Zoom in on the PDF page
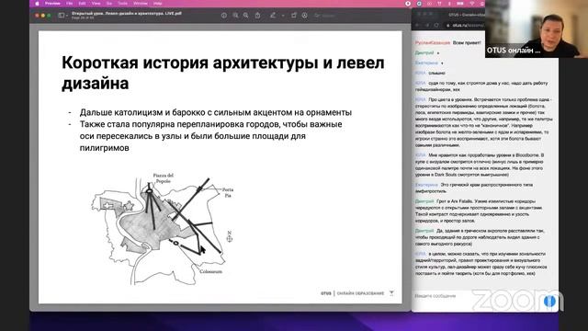Image resolution: width=588 pixels, height=331 pixels. [x=246, y=16]
